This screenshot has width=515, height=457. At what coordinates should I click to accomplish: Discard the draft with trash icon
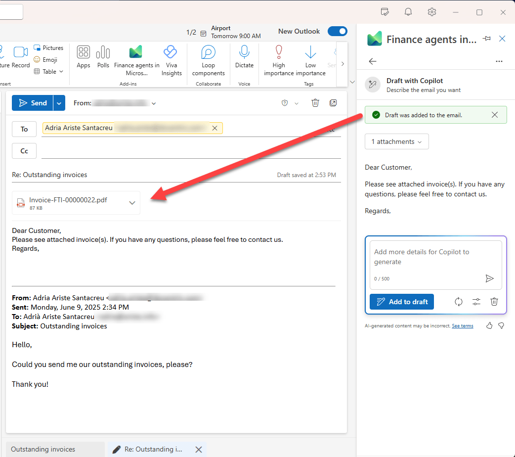(x=315, y=103)
